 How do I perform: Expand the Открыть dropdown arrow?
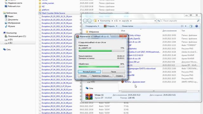(x=117, y=26)
